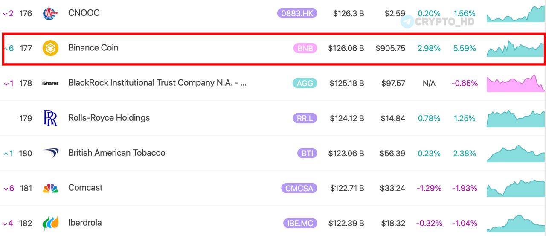Open the Rolls-Royce Holdings link
546x236 pixels.
[x=109, y=118]
